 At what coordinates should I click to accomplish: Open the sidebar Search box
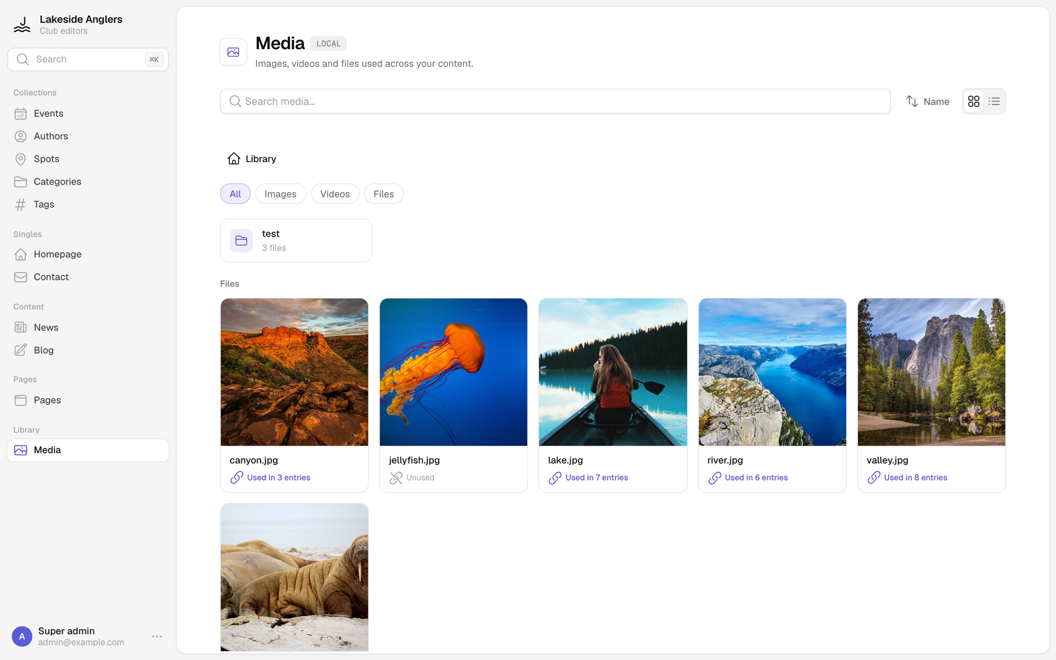pyautogui.click(x=88, y=59)
